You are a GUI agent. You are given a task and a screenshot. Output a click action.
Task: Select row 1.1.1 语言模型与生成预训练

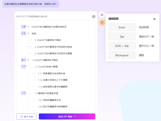(x=52, y=73)
